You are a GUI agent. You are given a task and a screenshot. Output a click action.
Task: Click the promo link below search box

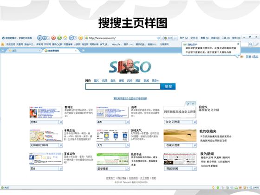(x=130, y=98)
